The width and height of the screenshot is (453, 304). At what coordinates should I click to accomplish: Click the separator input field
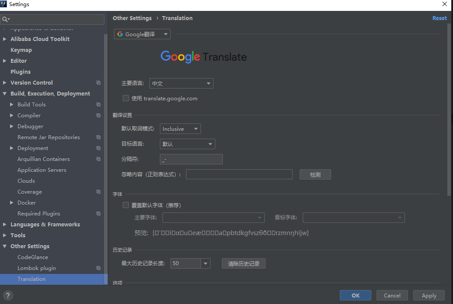191,159
